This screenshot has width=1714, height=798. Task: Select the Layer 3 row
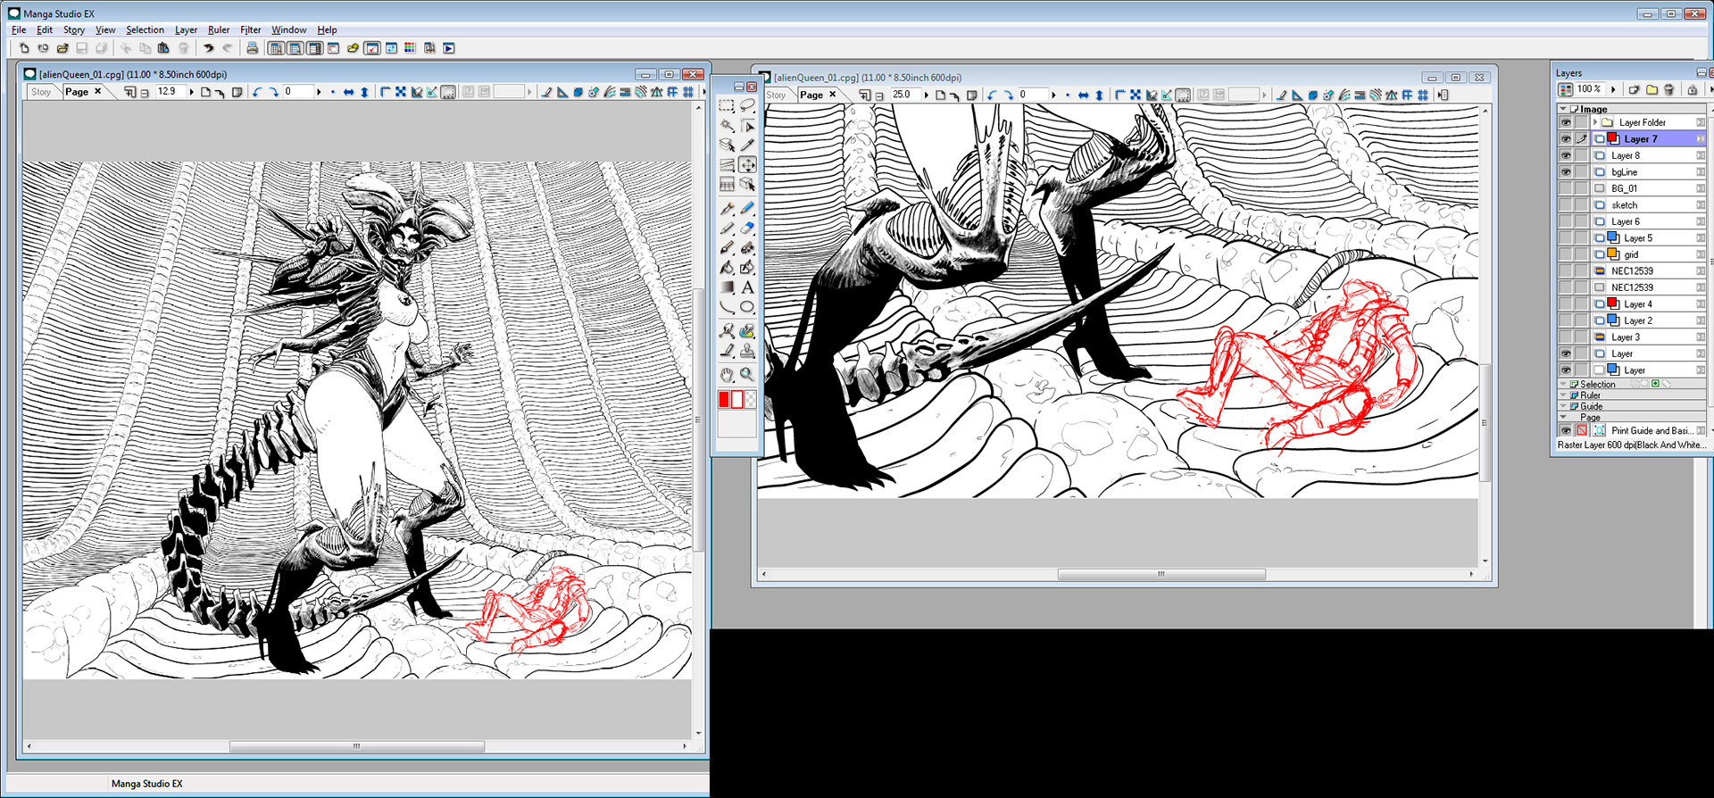1648,337
